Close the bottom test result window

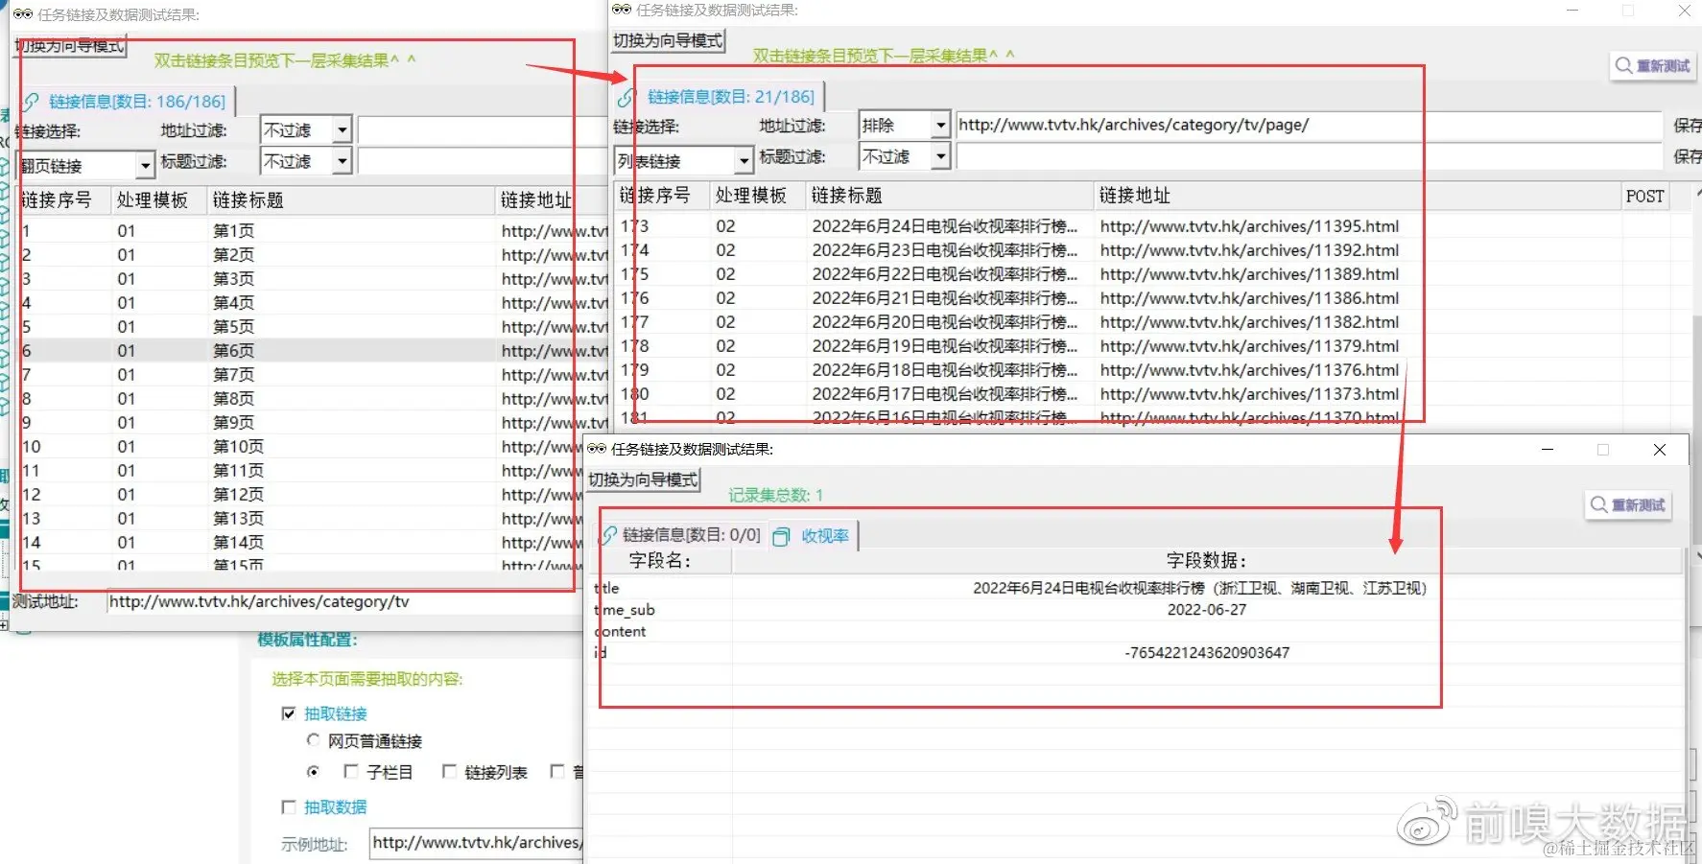point(1660,450)
